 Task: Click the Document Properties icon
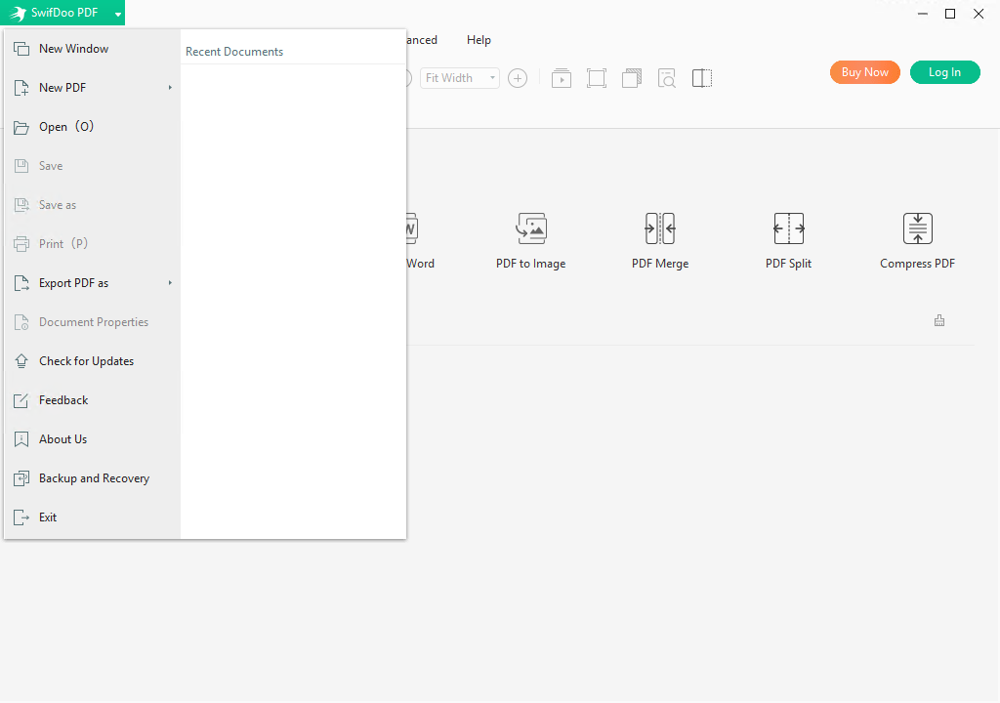(21, 322)
